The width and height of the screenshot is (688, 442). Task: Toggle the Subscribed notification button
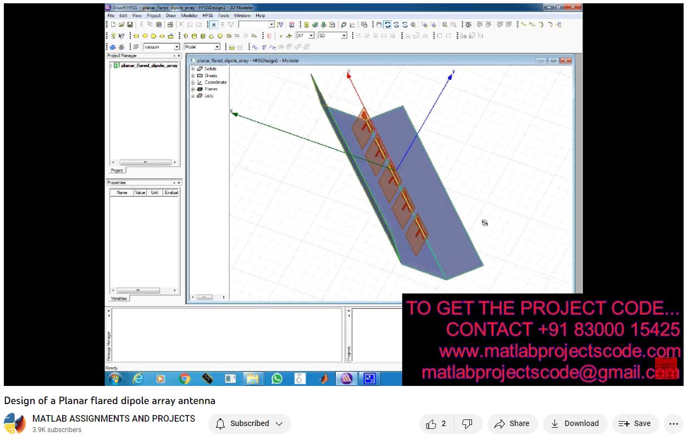point(249,423)
